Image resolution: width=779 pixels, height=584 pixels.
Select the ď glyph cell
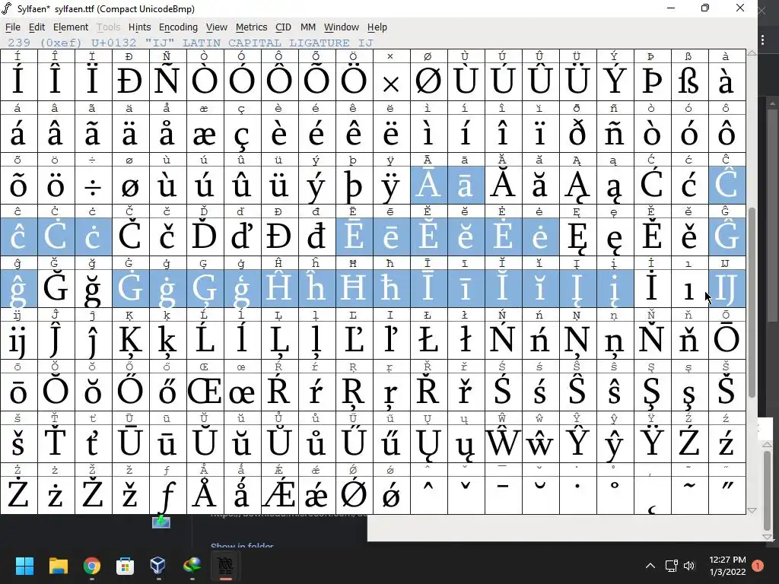(x=243, y=236)
